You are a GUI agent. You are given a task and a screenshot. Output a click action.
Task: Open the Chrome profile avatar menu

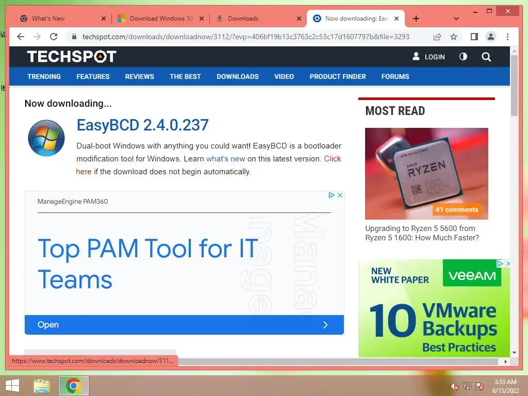[491, 37]
